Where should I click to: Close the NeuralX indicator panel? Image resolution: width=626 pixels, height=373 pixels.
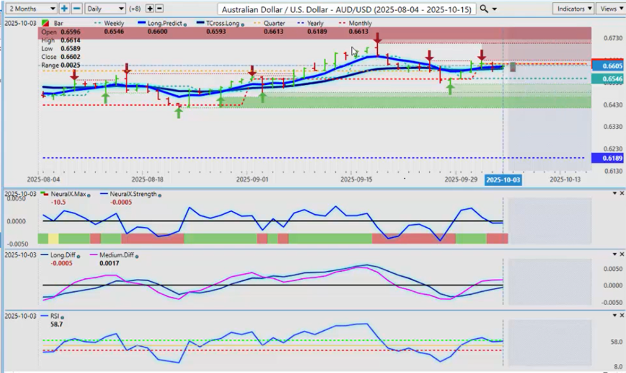621,194
